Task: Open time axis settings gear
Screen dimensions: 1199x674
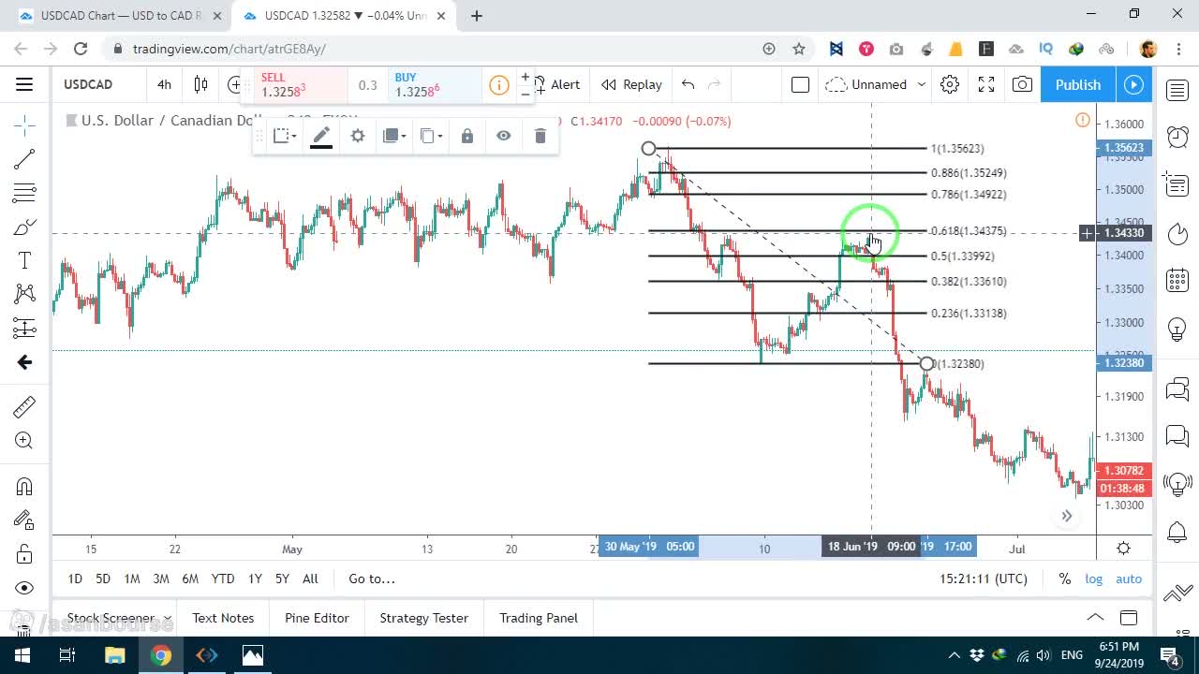Action: (x=1124, y=548)
